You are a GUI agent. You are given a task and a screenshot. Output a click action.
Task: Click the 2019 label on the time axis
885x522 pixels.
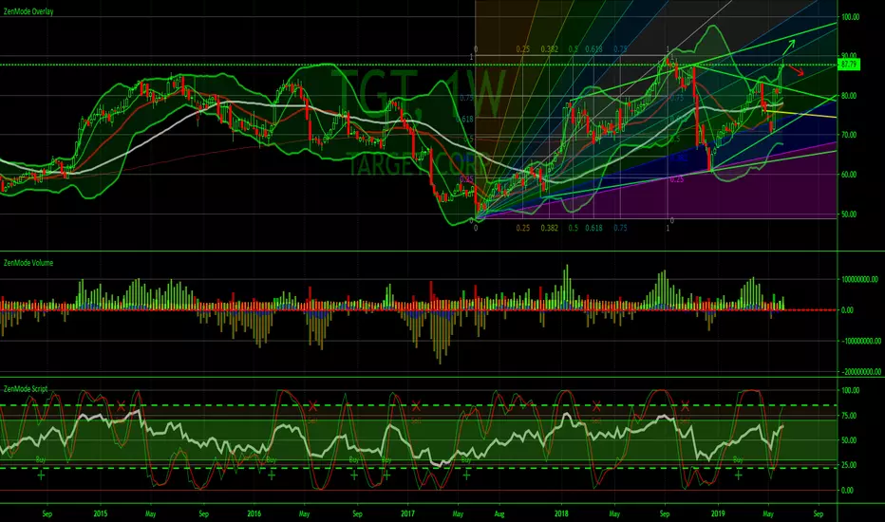pyautogui.click(x=717, y=513)
